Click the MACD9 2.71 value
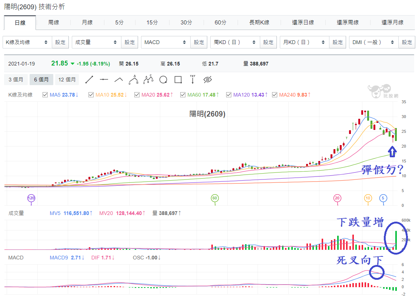419x299 pixels. [67, 258]
